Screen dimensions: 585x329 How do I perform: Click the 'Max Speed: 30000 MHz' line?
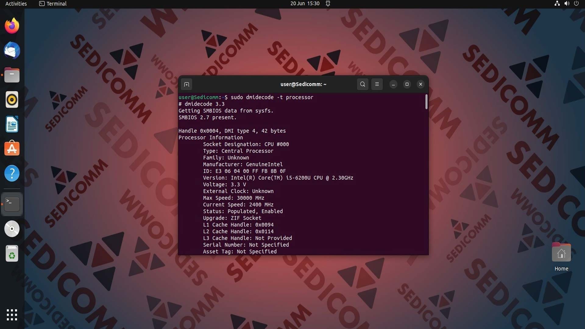234,198
